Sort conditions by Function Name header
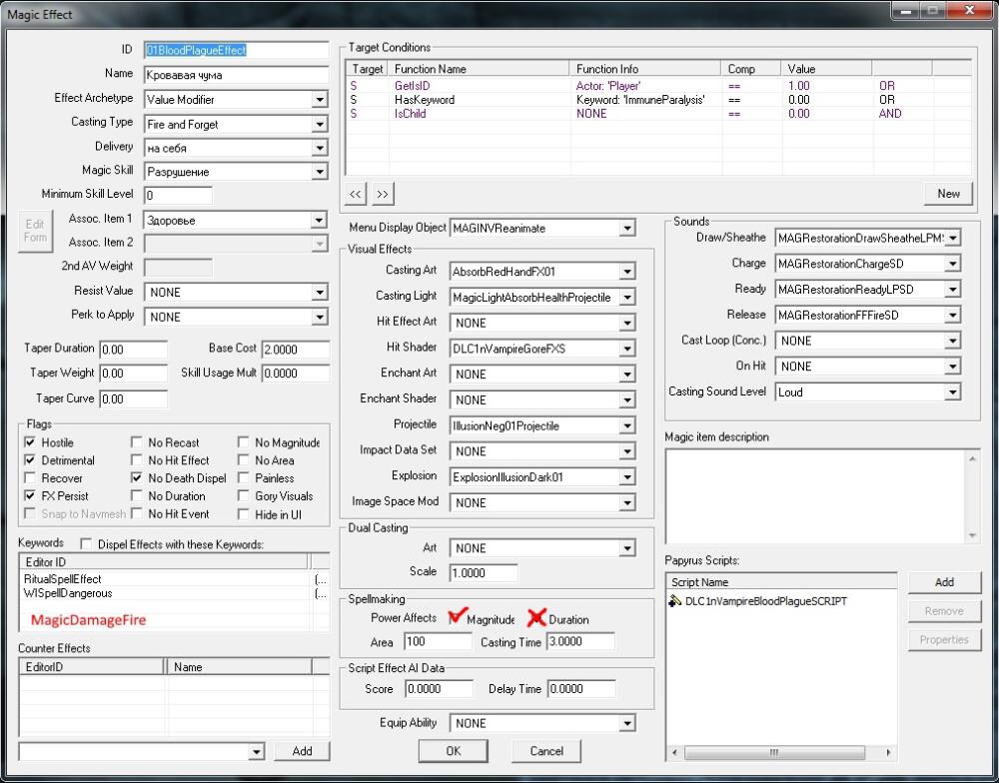999x783 pixels. [480, 69]
